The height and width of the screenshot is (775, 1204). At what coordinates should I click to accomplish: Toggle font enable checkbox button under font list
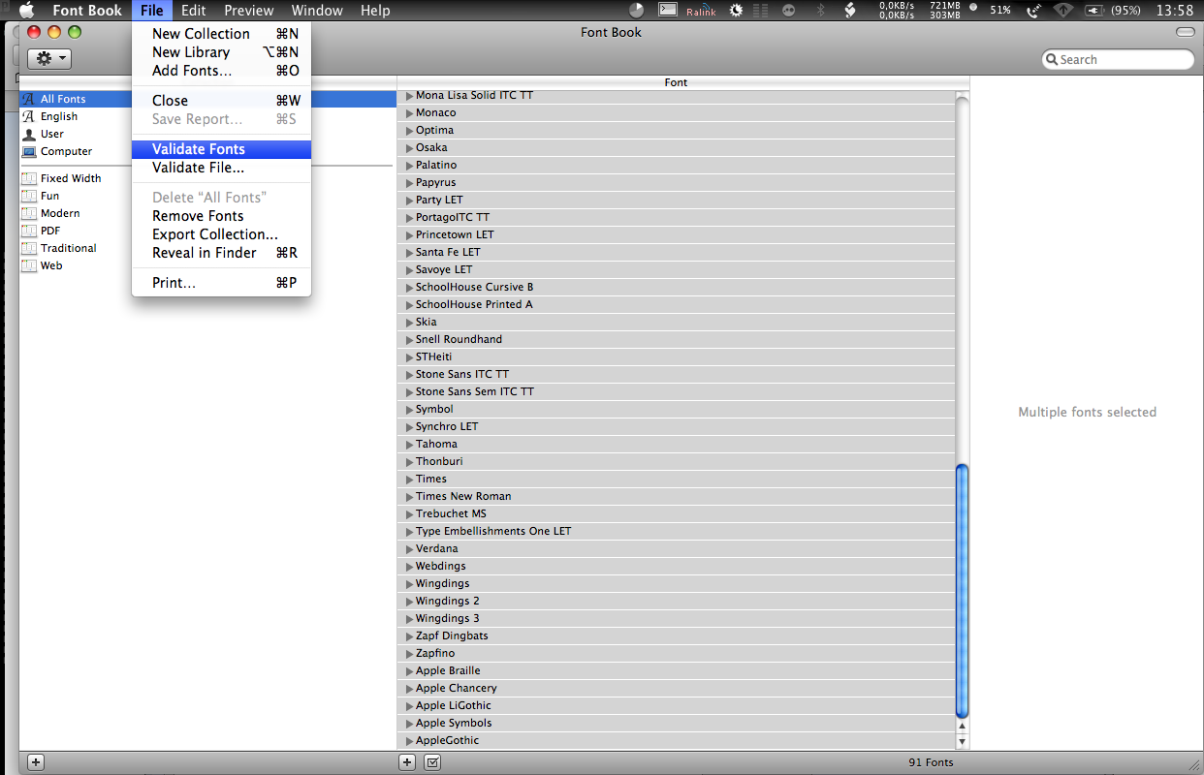[432, 762]
